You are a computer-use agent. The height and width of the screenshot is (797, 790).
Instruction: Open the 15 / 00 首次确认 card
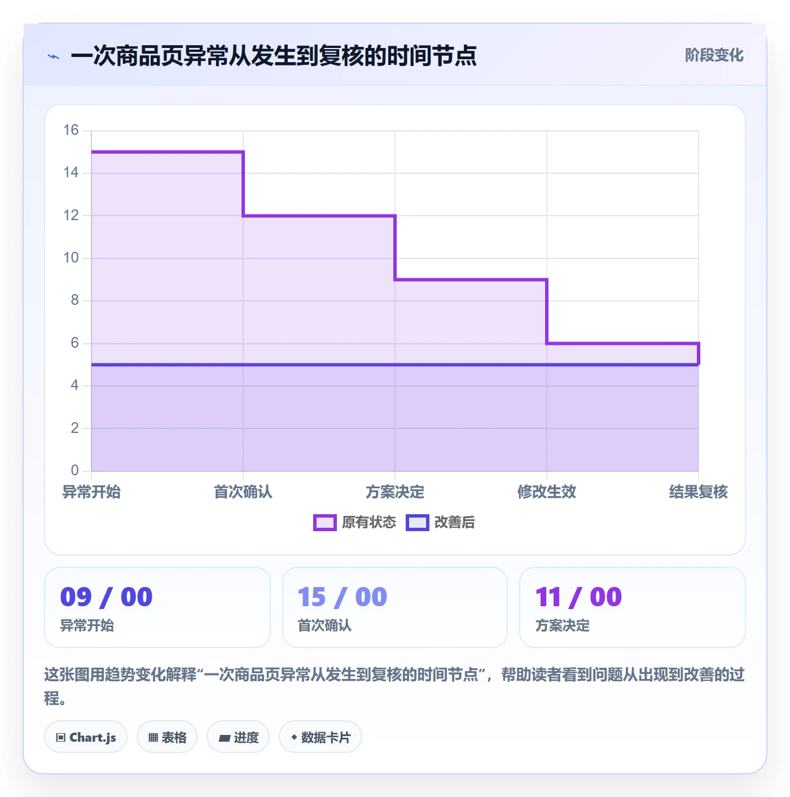tap(395, 607)
